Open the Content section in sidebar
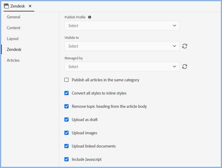 pyautogui.click(x=14, y=28)
